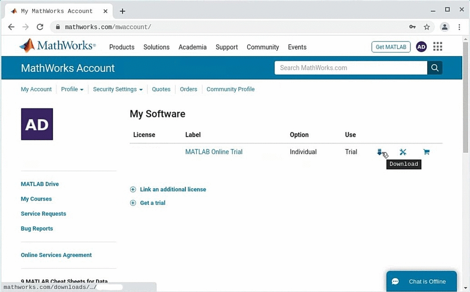Open the Chrome three-dot menu

pyautogui.click(x=459, y=27)
